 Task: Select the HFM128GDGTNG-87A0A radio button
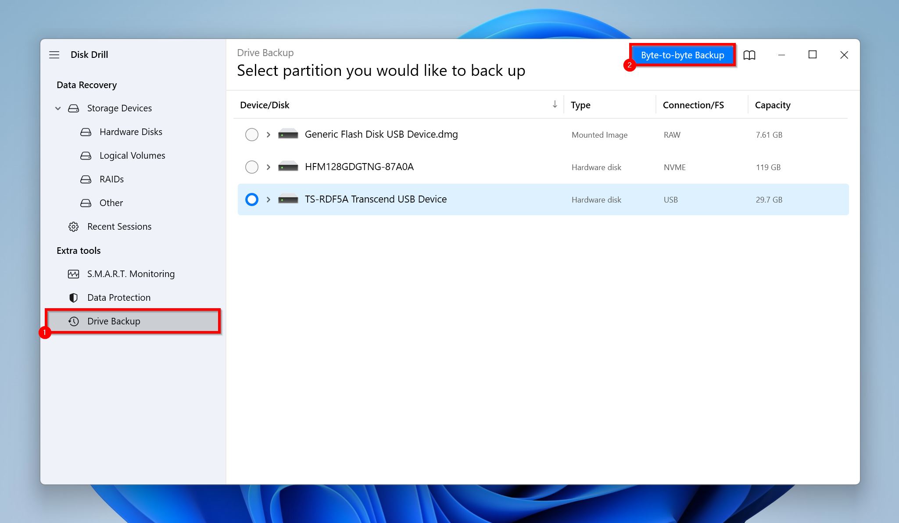pos(252,166)
